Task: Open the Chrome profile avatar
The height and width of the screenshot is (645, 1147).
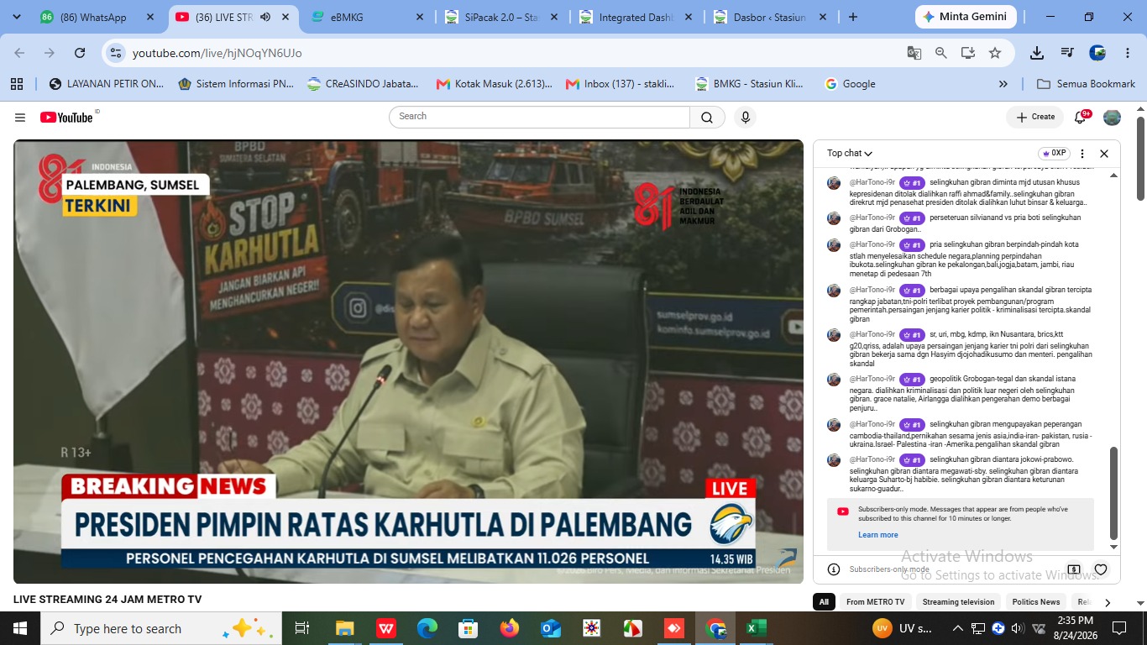Action: [x=1097, y=53]
